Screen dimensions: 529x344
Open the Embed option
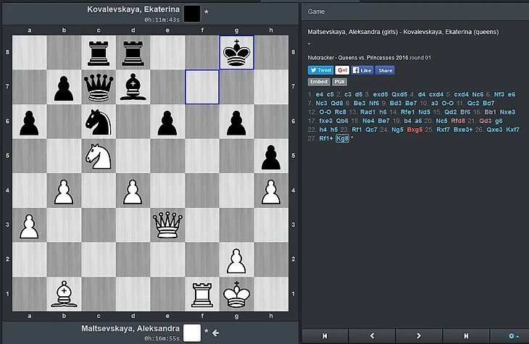319,82
